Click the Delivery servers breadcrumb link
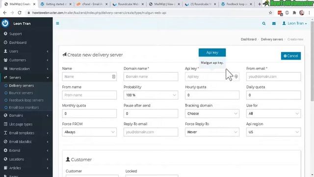 [272, 39]
